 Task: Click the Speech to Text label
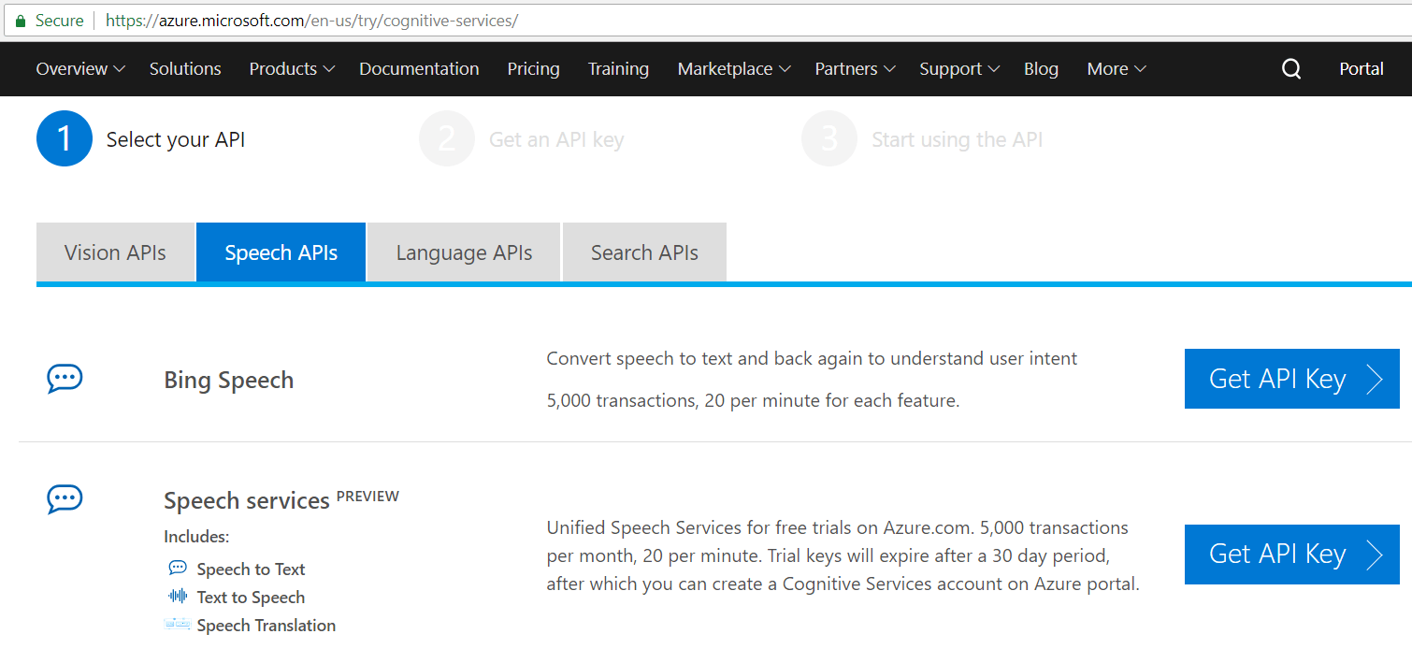[251, 569]
